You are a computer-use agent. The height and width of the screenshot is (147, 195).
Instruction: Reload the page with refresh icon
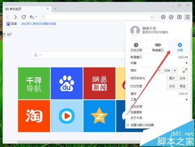click(24, 17)
